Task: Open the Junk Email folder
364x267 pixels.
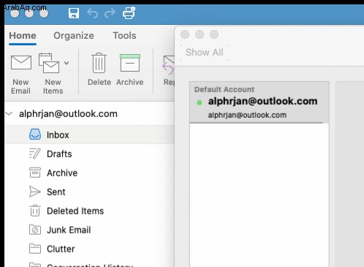Action: tap(90, 230)
